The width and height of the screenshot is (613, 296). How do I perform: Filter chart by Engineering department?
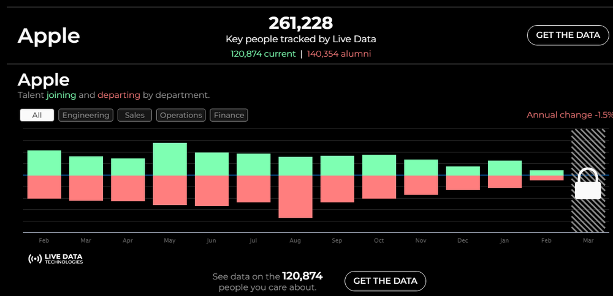coord(86,115)
